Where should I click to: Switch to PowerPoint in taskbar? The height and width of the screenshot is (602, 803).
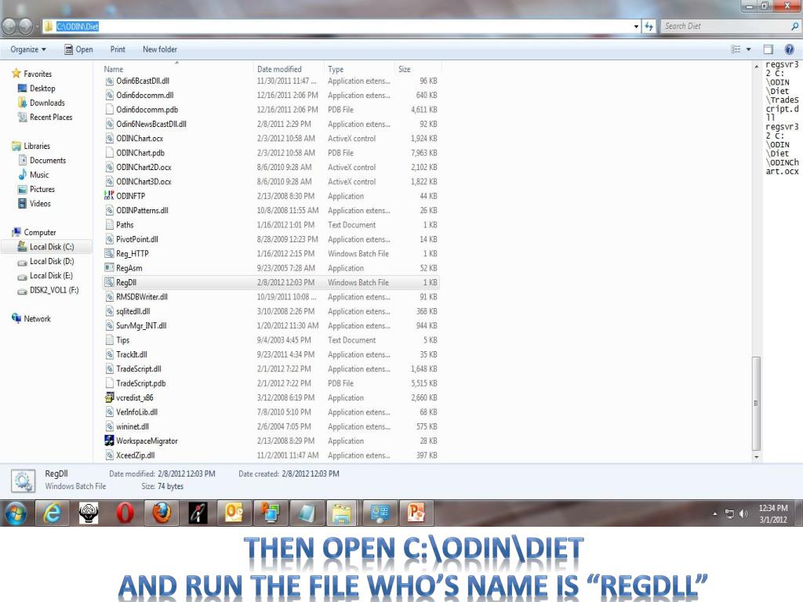tap(416, 513)
